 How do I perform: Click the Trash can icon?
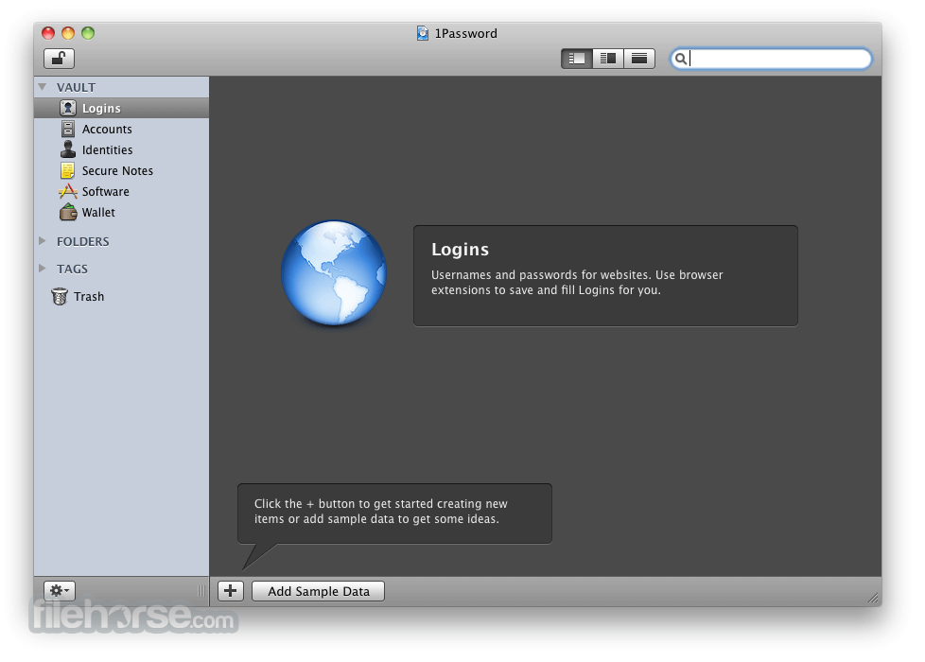(60, 296)
